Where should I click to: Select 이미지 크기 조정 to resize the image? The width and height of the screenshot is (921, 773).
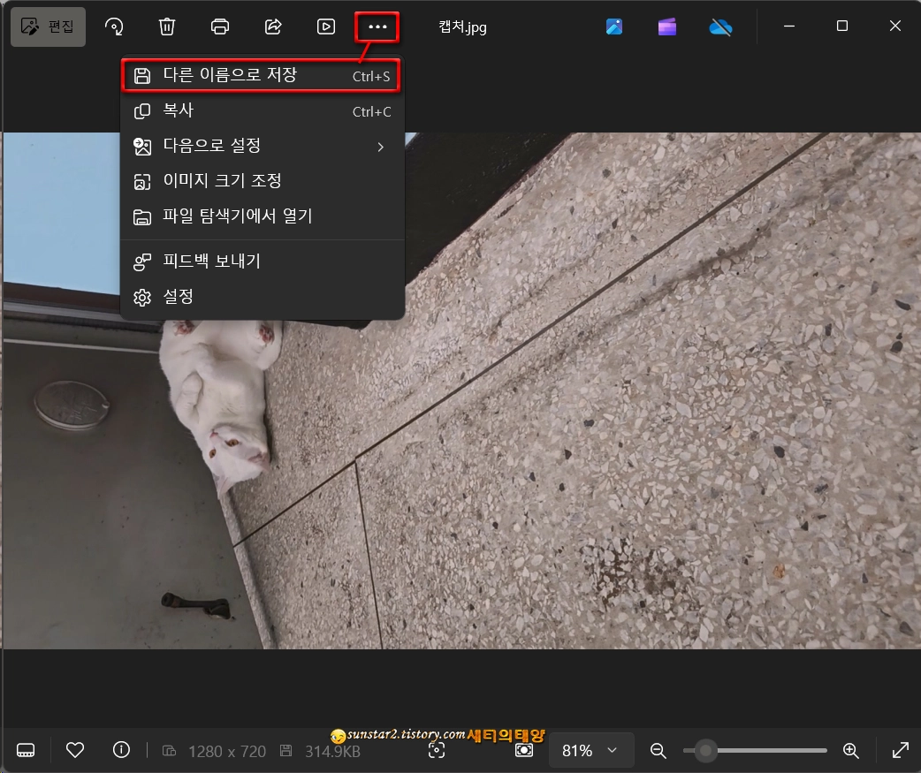pyautogui.click(x=262, y=181)
